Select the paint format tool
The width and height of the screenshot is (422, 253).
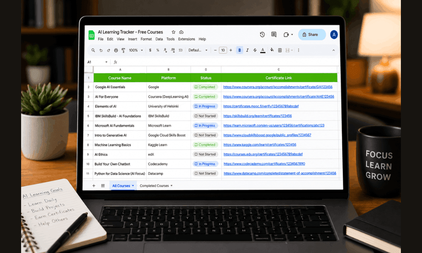123,50
